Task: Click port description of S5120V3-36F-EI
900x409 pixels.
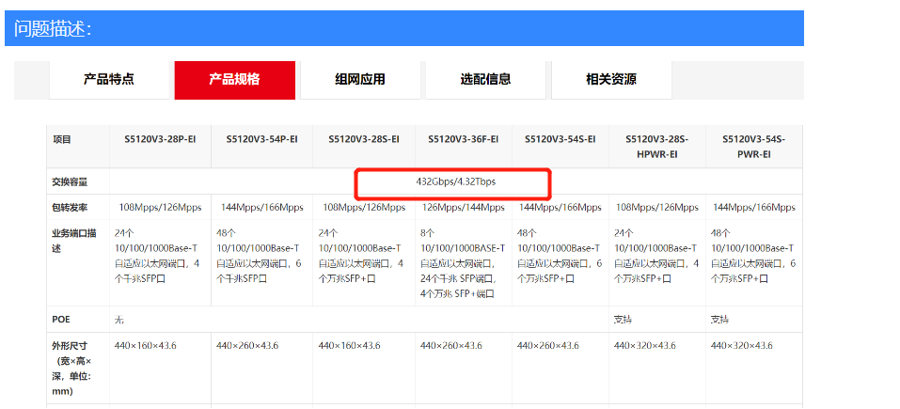Action: coord(463,263)
